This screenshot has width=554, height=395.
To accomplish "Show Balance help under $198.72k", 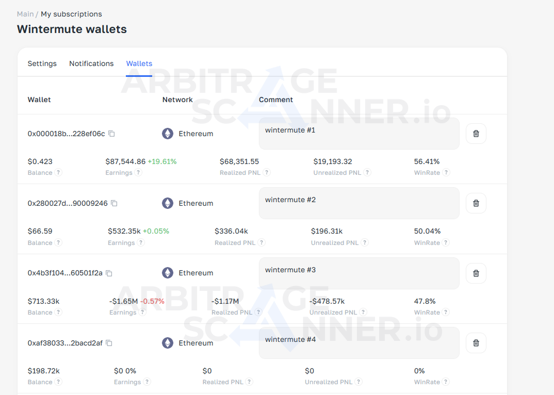I will [58, 382].
